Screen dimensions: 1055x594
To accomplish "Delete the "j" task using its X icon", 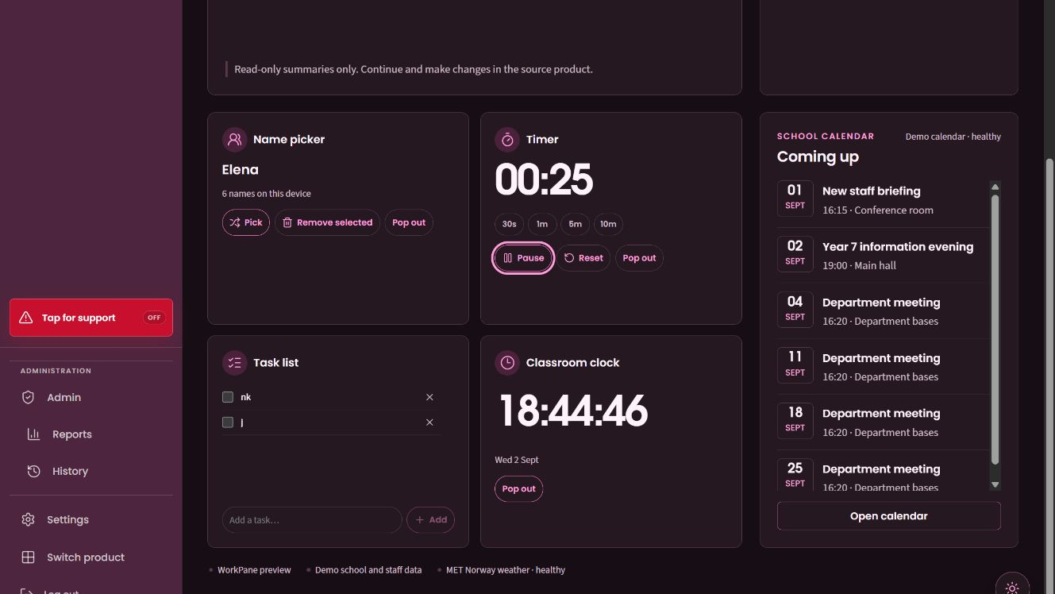I will pos(429,422).
